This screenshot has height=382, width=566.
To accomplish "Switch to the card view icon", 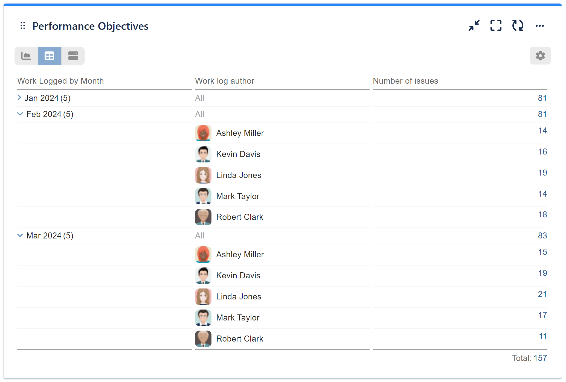I will [x=73, y=56].
